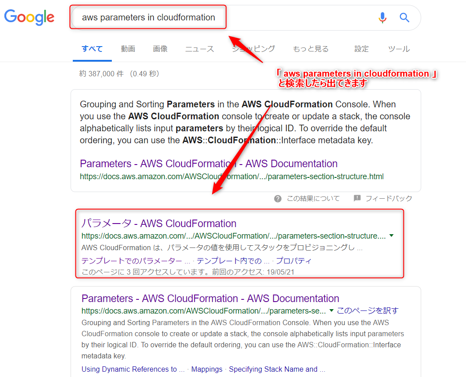Open この結果について info link
466x377 pixels.
point(313,198)
